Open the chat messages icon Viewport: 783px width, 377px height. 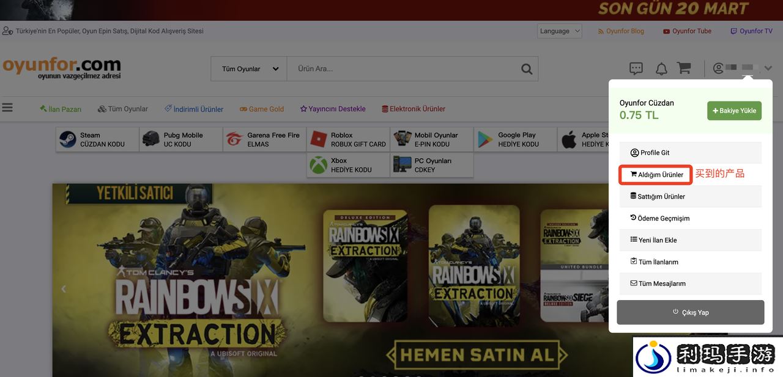(x=636, y=68)
